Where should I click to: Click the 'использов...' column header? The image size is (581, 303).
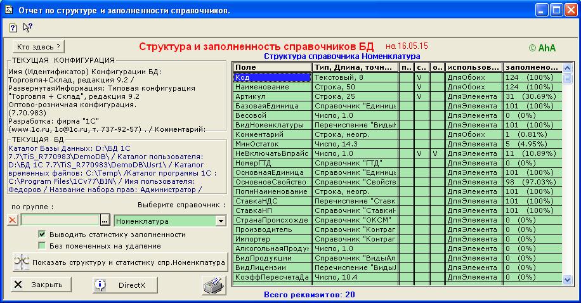tap(473, 67)
